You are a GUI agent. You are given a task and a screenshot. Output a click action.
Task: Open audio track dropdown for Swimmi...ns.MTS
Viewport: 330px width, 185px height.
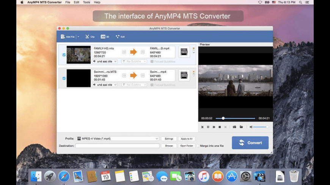(105, 85)
